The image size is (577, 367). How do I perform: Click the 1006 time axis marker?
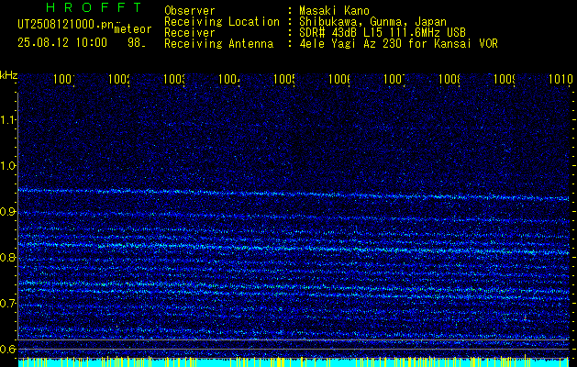pos(339,79)
